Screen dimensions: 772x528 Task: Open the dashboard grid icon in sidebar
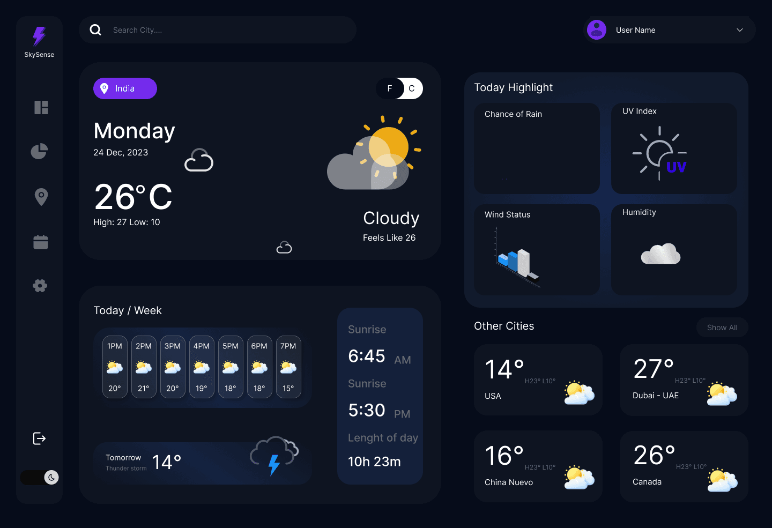[41, 108]
